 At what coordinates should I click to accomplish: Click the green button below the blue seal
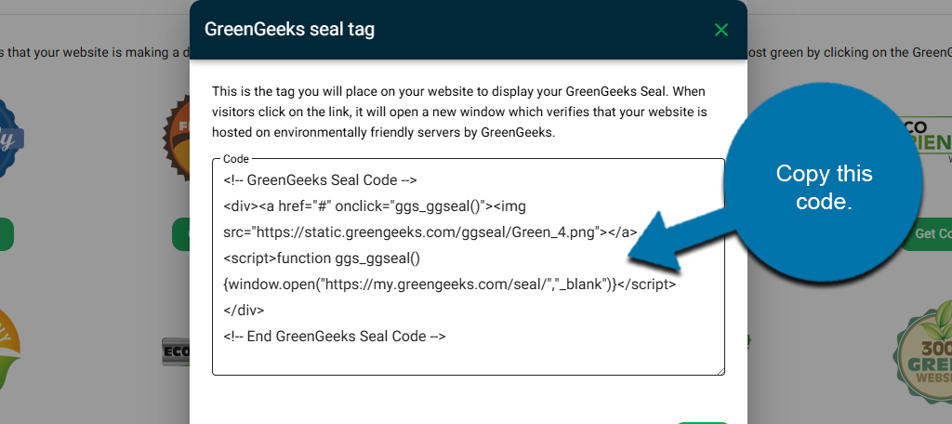(x=6, y=234)
